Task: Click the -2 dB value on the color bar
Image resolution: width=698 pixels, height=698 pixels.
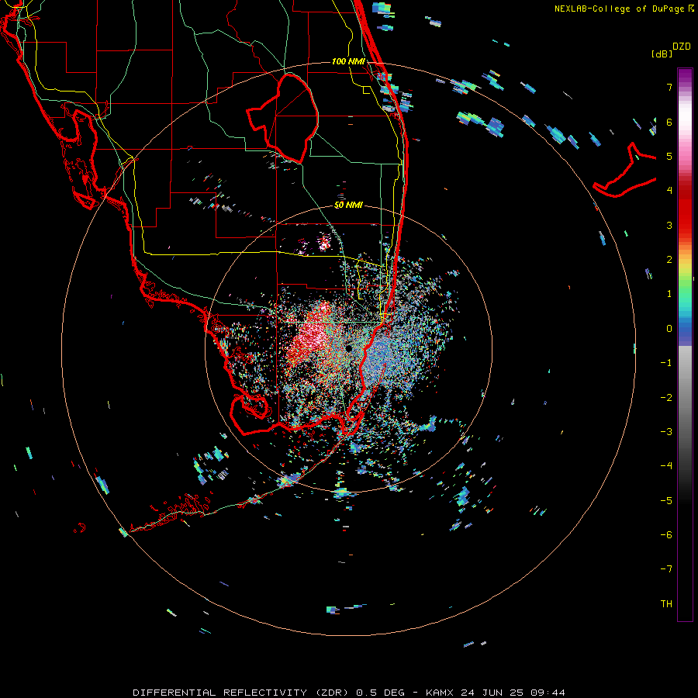Action: 666,398
